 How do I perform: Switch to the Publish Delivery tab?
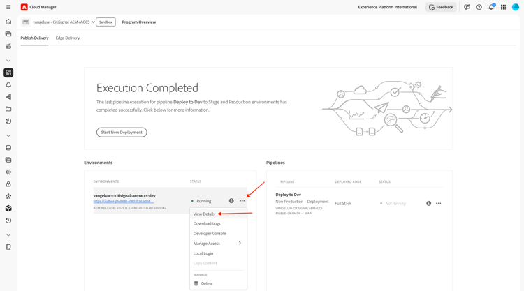34,38
